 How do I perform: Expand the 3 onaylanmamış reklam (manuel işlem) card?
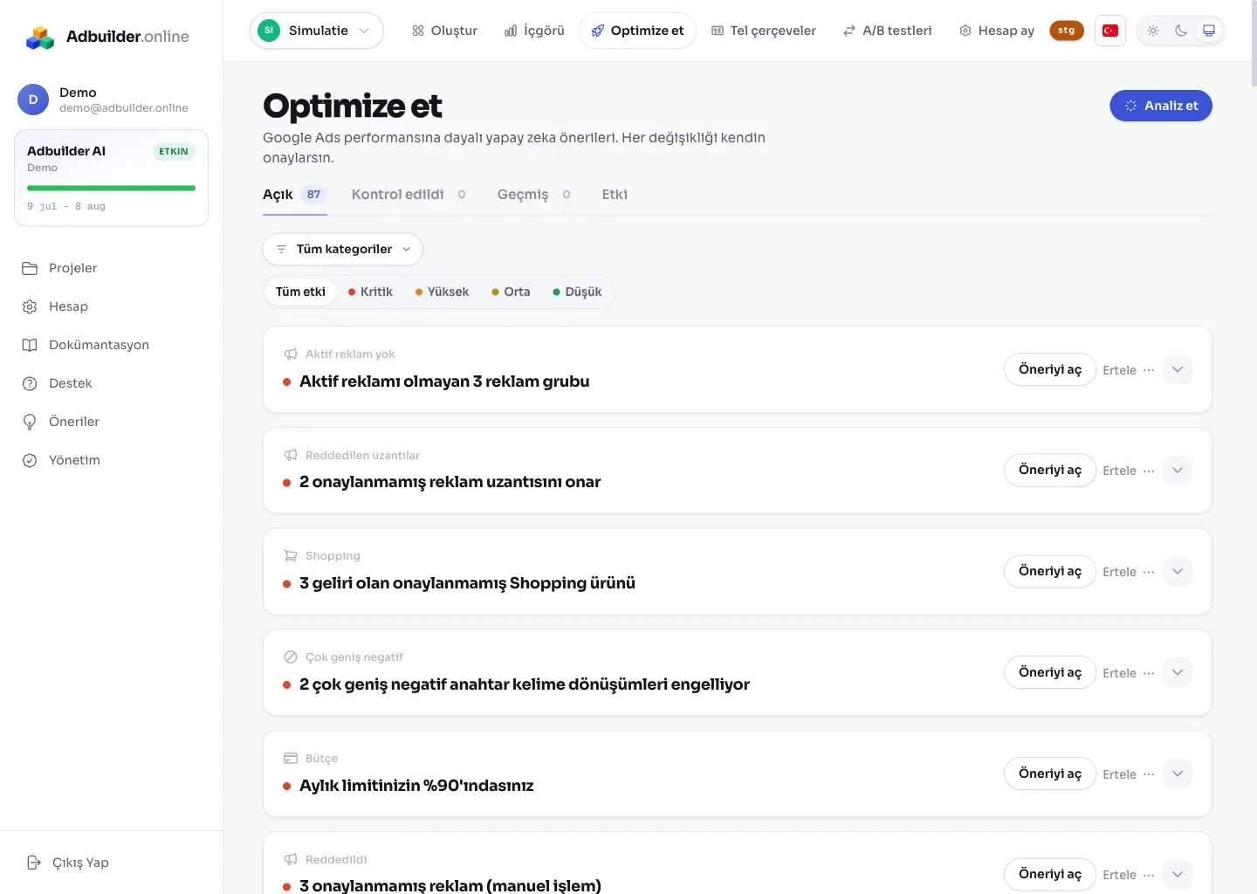pos(1178,874)
